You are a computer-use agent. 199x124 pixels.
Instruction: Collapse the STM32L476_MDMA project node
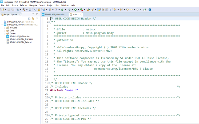2,25
